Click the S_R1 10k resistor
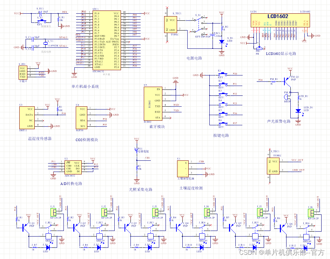 58,19
